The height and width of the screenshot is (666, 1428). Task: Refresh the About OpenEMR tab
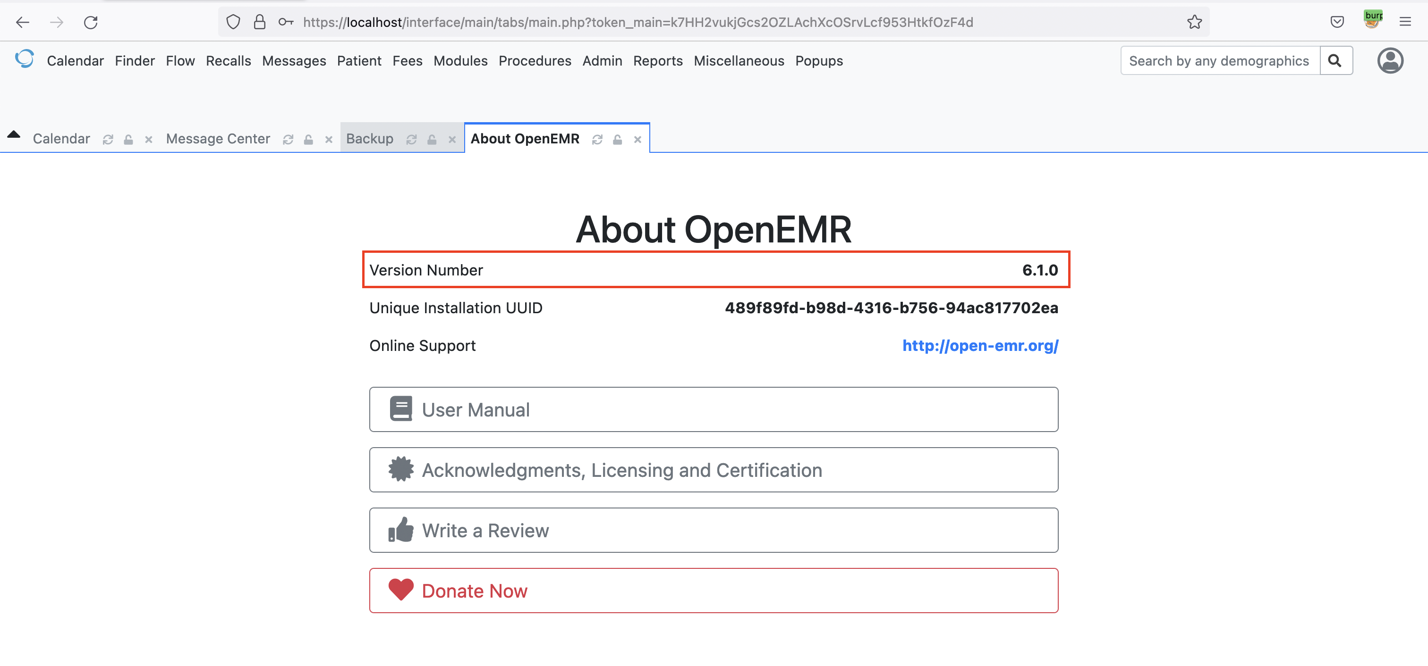tap(597, 140)
